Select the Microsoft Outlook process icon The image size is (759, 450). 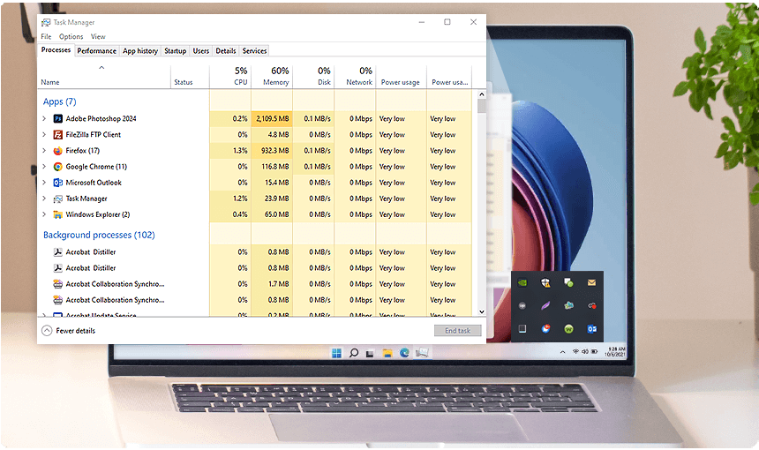pyautogui.click(x=57, y=183)
